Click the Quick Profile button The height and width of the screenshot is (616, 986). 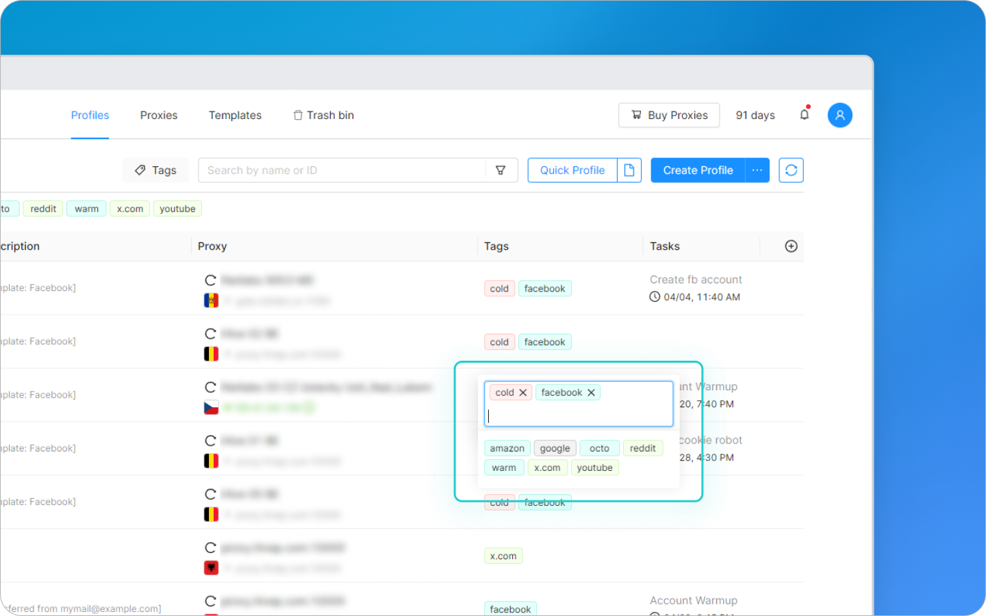pos(572,170)
